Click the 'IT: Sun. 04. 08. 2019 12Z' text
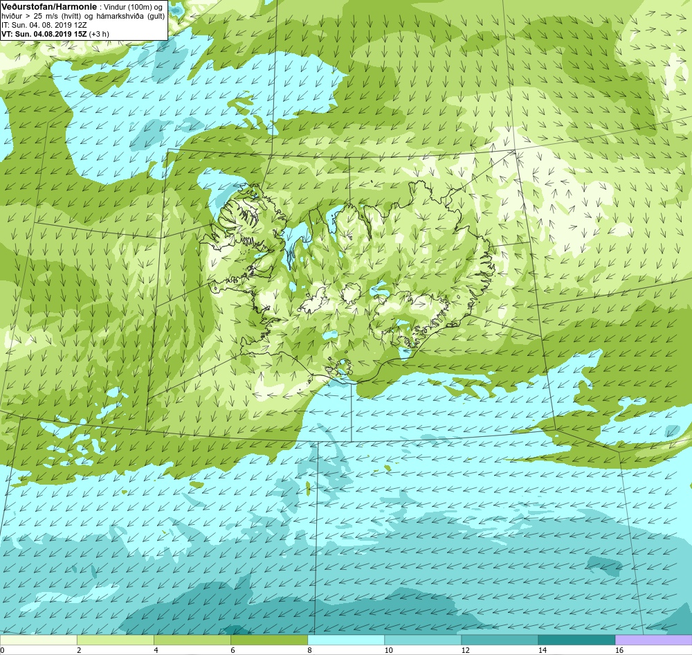 tap(44, 25)
